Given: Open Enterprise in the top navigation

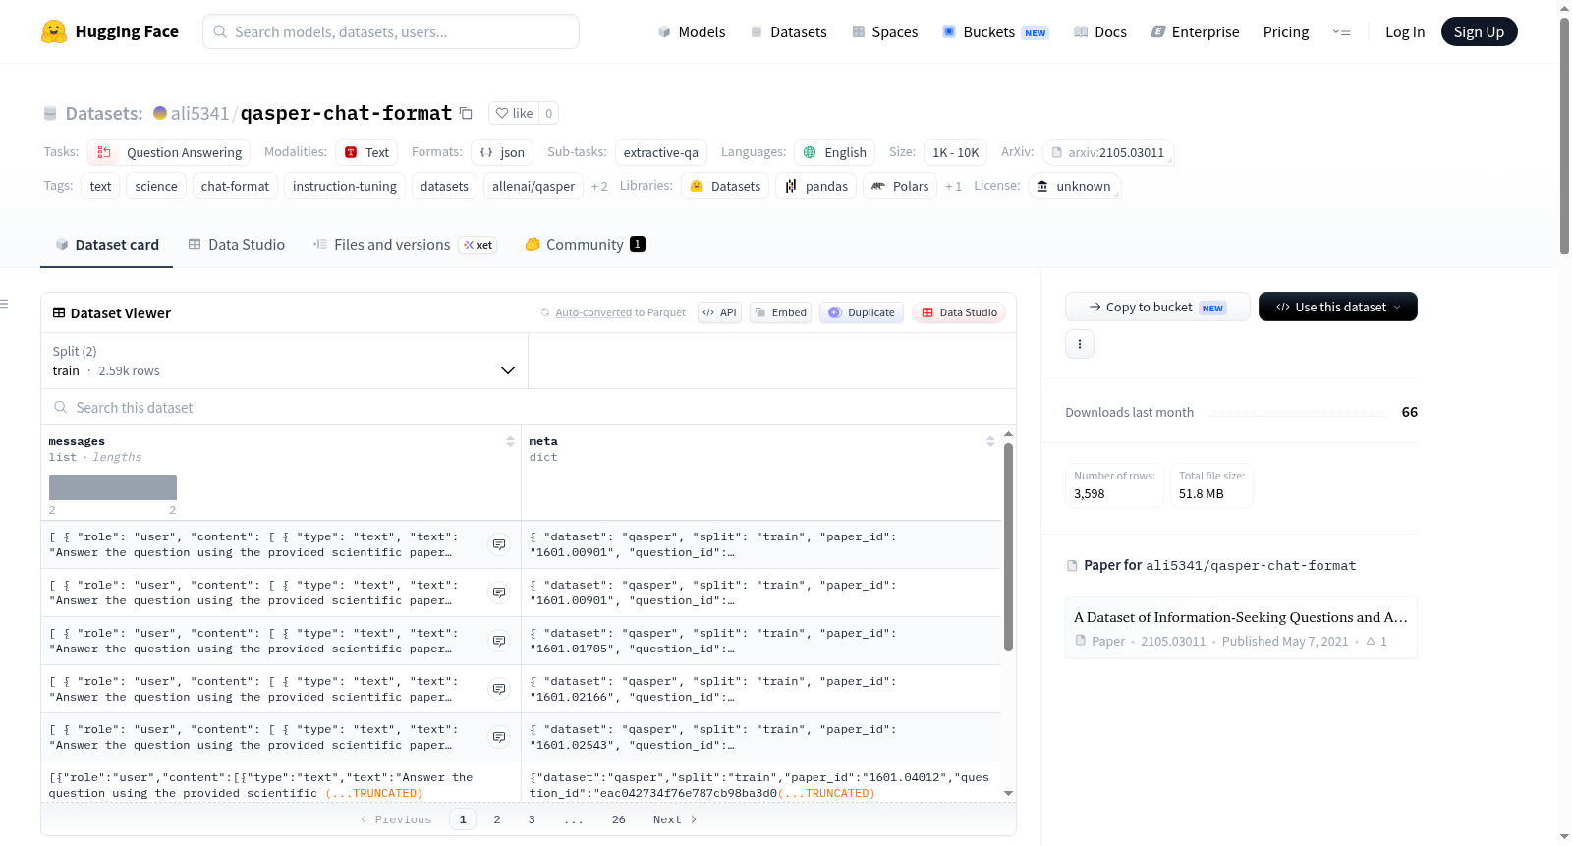Looking at the screenshot, I should point(1195,31).
